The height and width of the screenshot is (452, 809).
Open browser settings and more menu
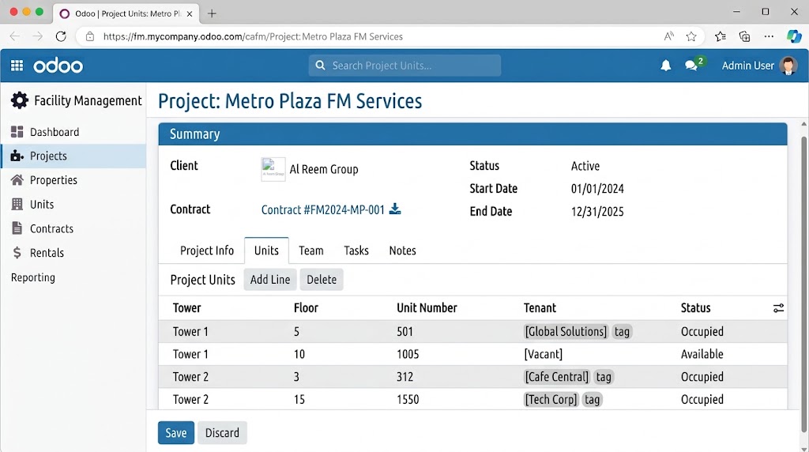(769, 36)
